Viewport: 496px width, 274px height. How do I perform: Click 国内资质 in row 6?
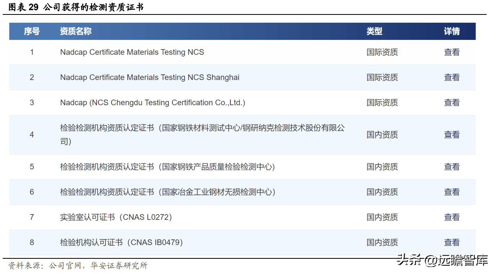coord(382,192)
